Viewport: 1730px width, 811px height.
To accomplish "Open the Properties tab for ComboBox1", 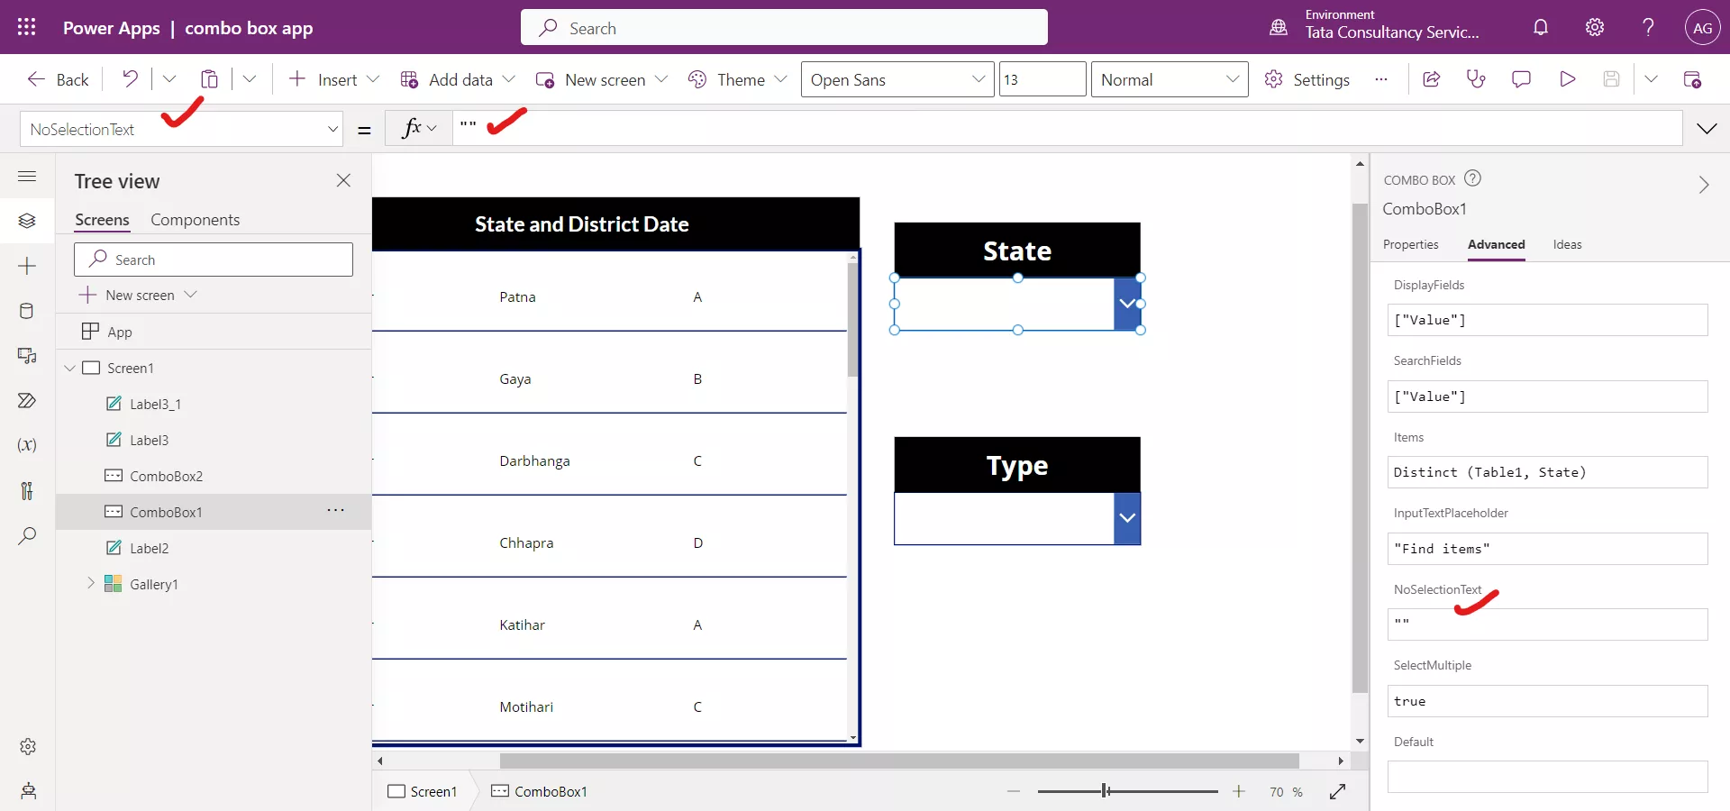I will point(1411,244).
